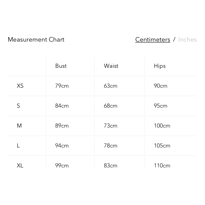This screenshot has height=205, width=205.
Task: Click the 73cm waist value
Action: pos(110,126)
